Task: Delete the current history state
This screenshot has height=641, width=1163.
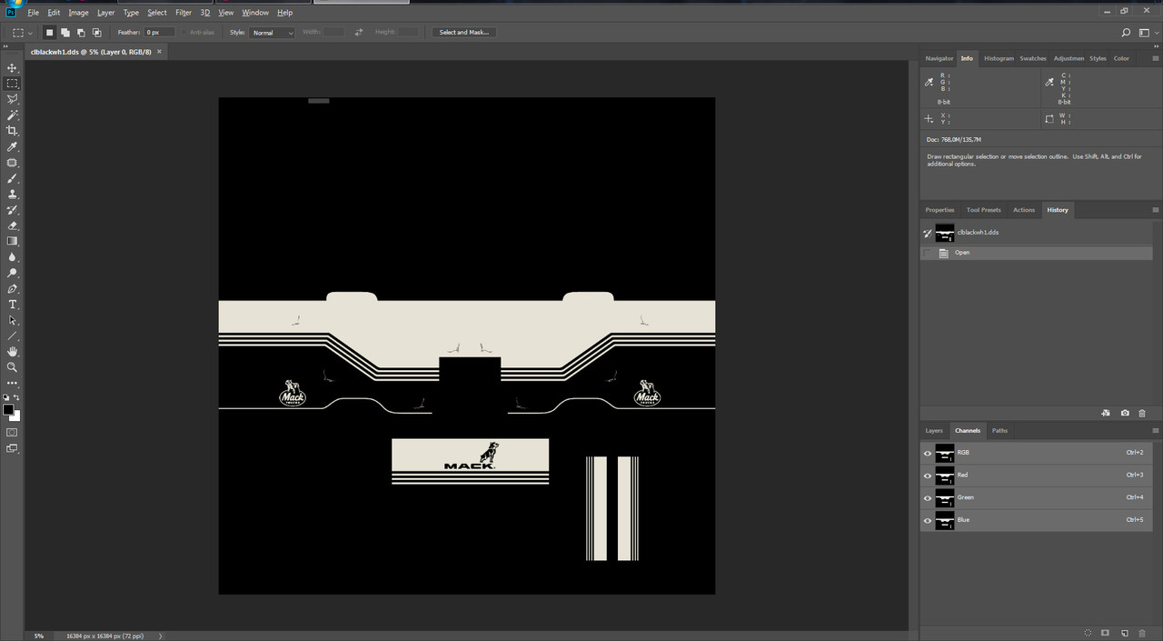Action: [x=1142, y=413]
